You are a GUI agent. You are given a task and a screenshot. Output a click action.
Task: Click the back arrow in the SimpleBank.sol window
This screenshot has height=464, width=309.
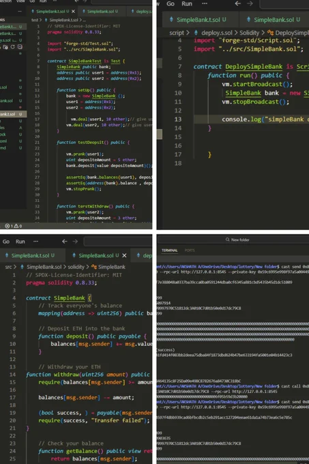[x=65, y=242]
